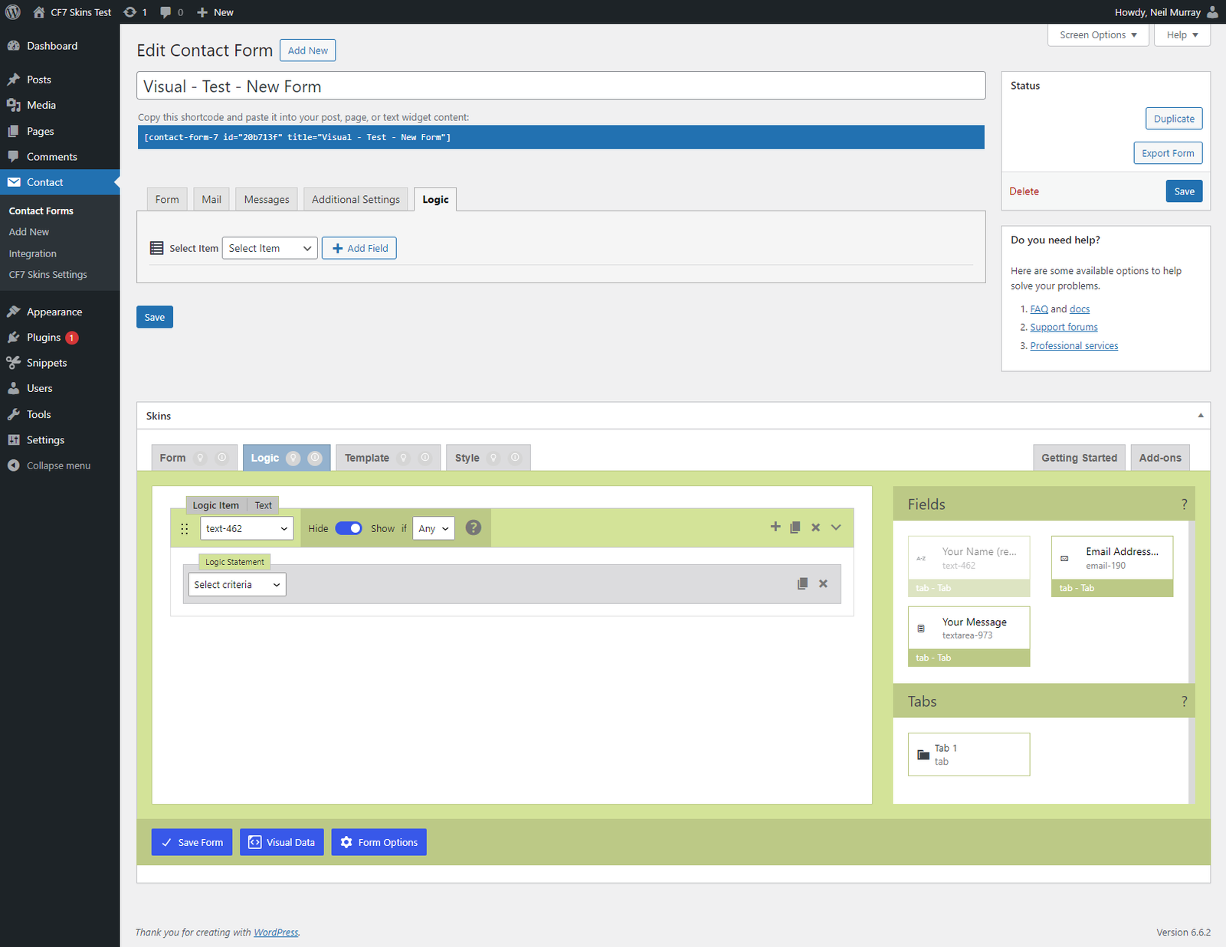Switch to the Template skins tab

point(367,458)
